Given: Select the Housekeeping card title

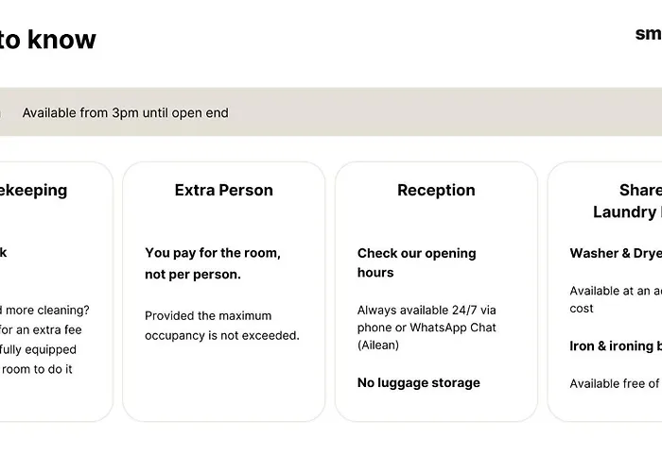Looking at the screenshot, I should [34, 190].
